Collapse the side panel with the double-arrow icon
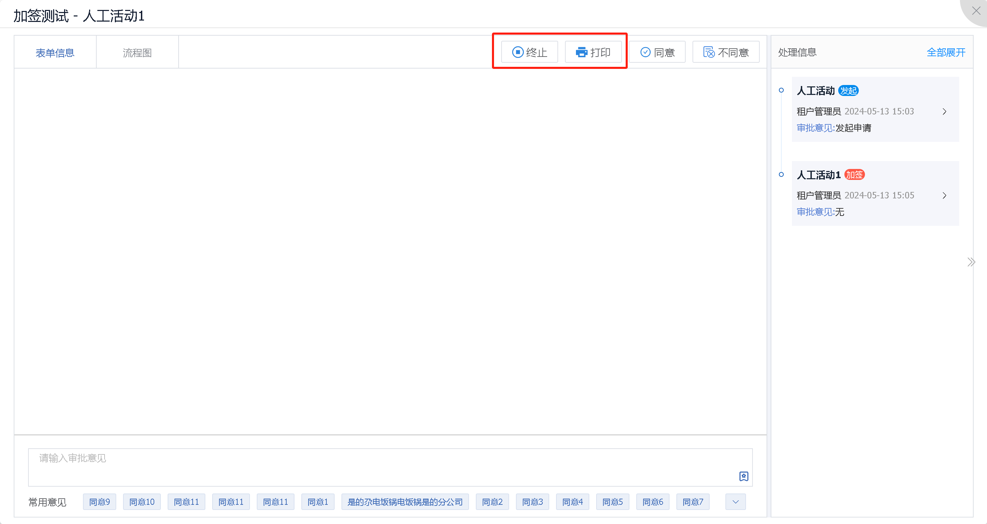The height and width of the screenshot is (524, 987). [x=971, y=263]
